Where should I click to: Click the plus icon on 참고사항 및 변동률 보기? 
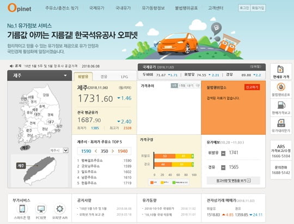click(x=249, y=181)
